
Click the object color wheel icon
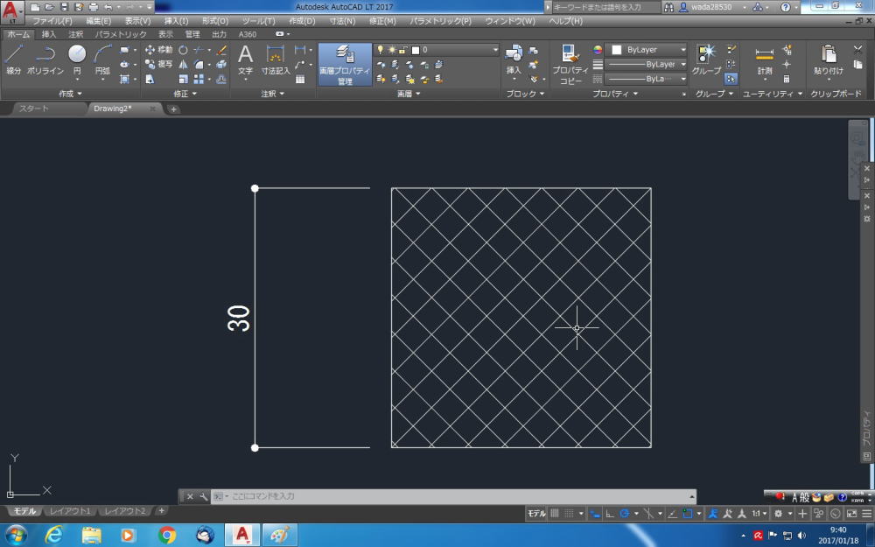coord(598,50)
